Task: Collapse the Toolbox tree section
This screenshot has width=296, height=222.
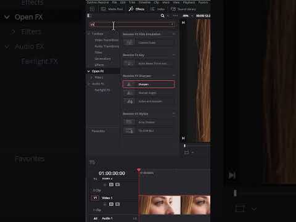Action: [x=89, y=33]
